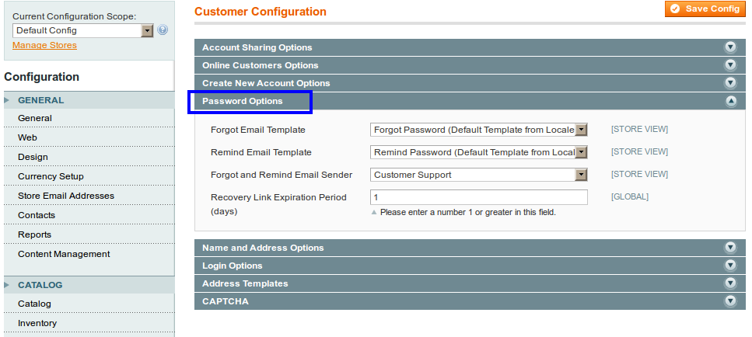
Task: Open Current Configuration Scope dropdown
Action: pyautogui.click(x=83, y=30)
